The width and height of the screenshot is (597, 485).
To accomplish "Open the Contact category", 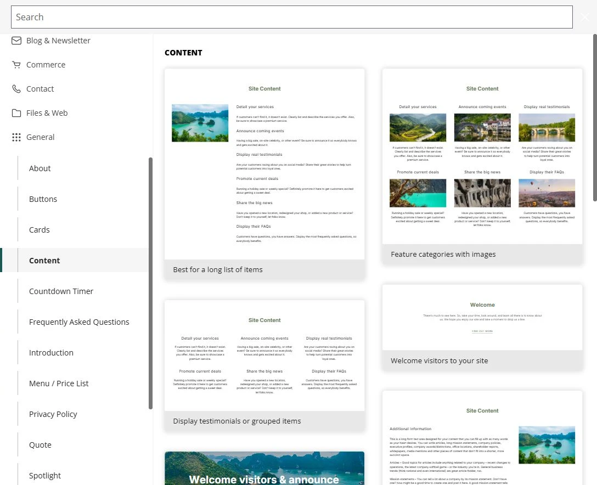I will click(x=40, y=89).
